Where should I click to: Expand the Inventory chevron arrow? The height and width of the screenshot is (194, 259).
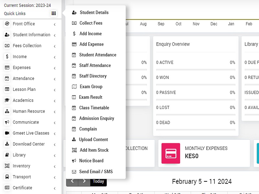[55, 167]
